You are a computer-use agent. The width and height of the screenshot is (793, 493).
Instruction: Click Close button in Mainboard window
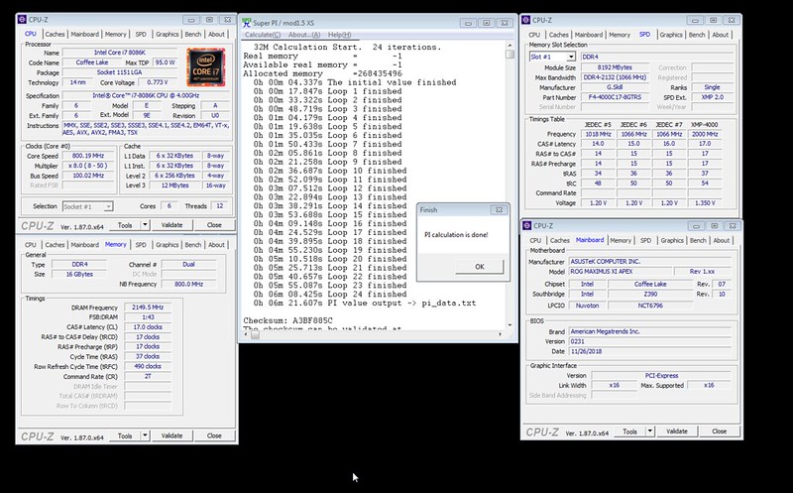tap(720, 431)
